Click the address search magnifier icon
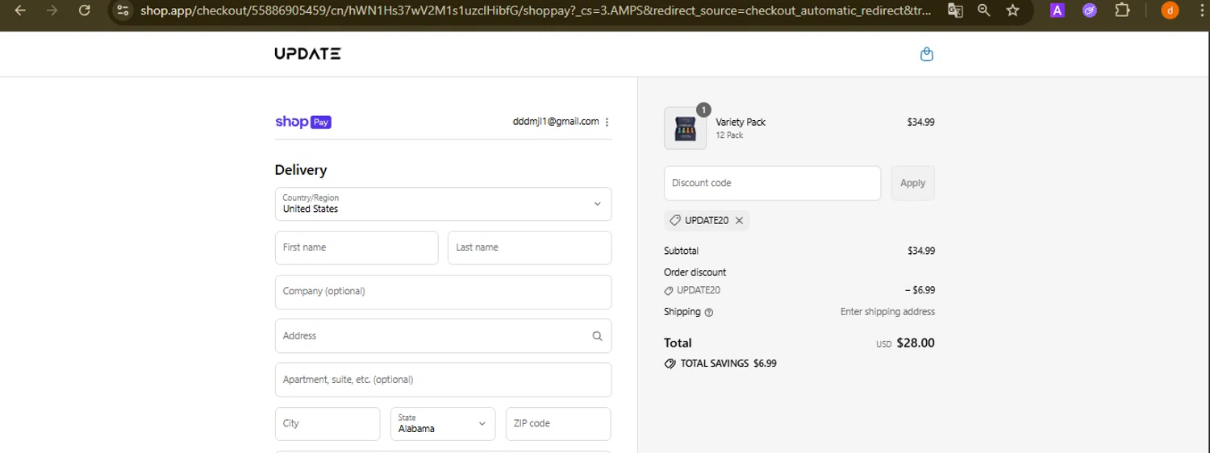Viewport: 1210px width, 453px height. tap(597, 336)
